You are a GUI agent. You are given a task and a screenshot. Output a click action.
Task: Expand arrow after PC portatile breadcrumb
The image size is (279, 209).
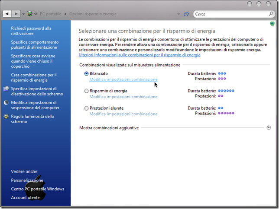(x=65, y=14)
